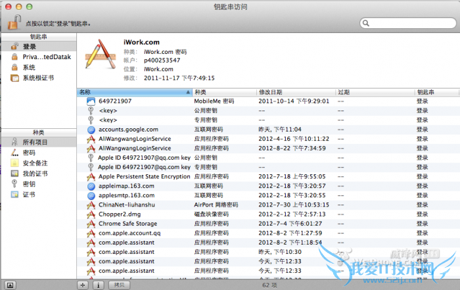Select AliWangwangLoginService dated 2012-8-22
This screenshot has width=460, height=290.
(268, 148)
